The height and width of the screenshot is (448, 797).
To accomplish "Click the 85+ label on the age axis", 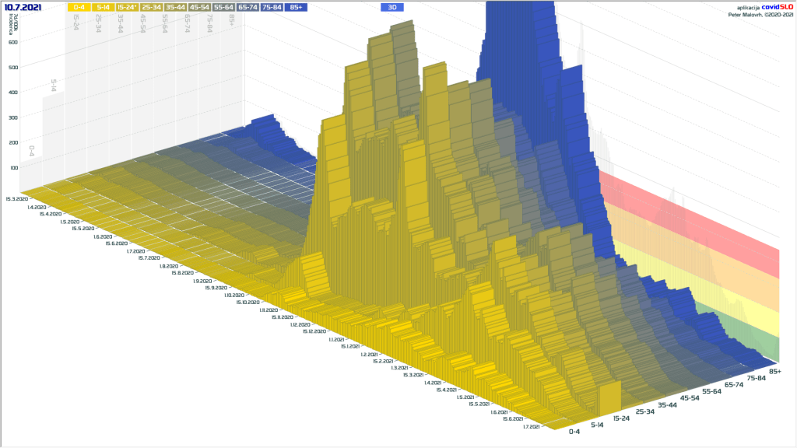I will pos(774,371).
